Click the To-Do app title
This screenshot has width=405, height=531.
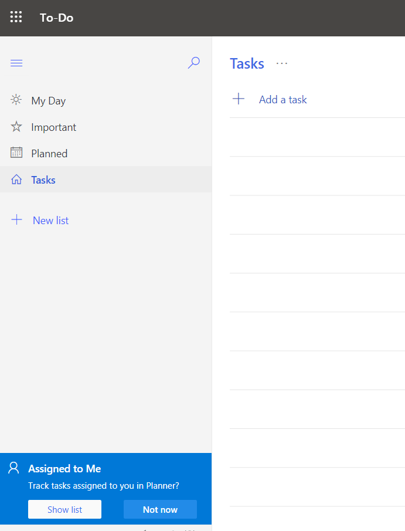coord(56,18)
